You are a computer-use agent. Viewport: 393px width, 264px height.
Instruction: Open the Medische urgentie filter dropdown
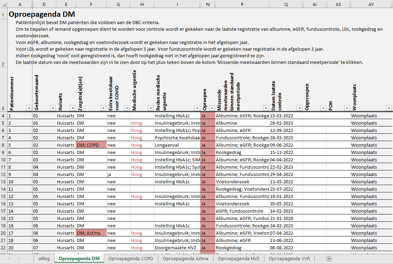click(151, 108)
